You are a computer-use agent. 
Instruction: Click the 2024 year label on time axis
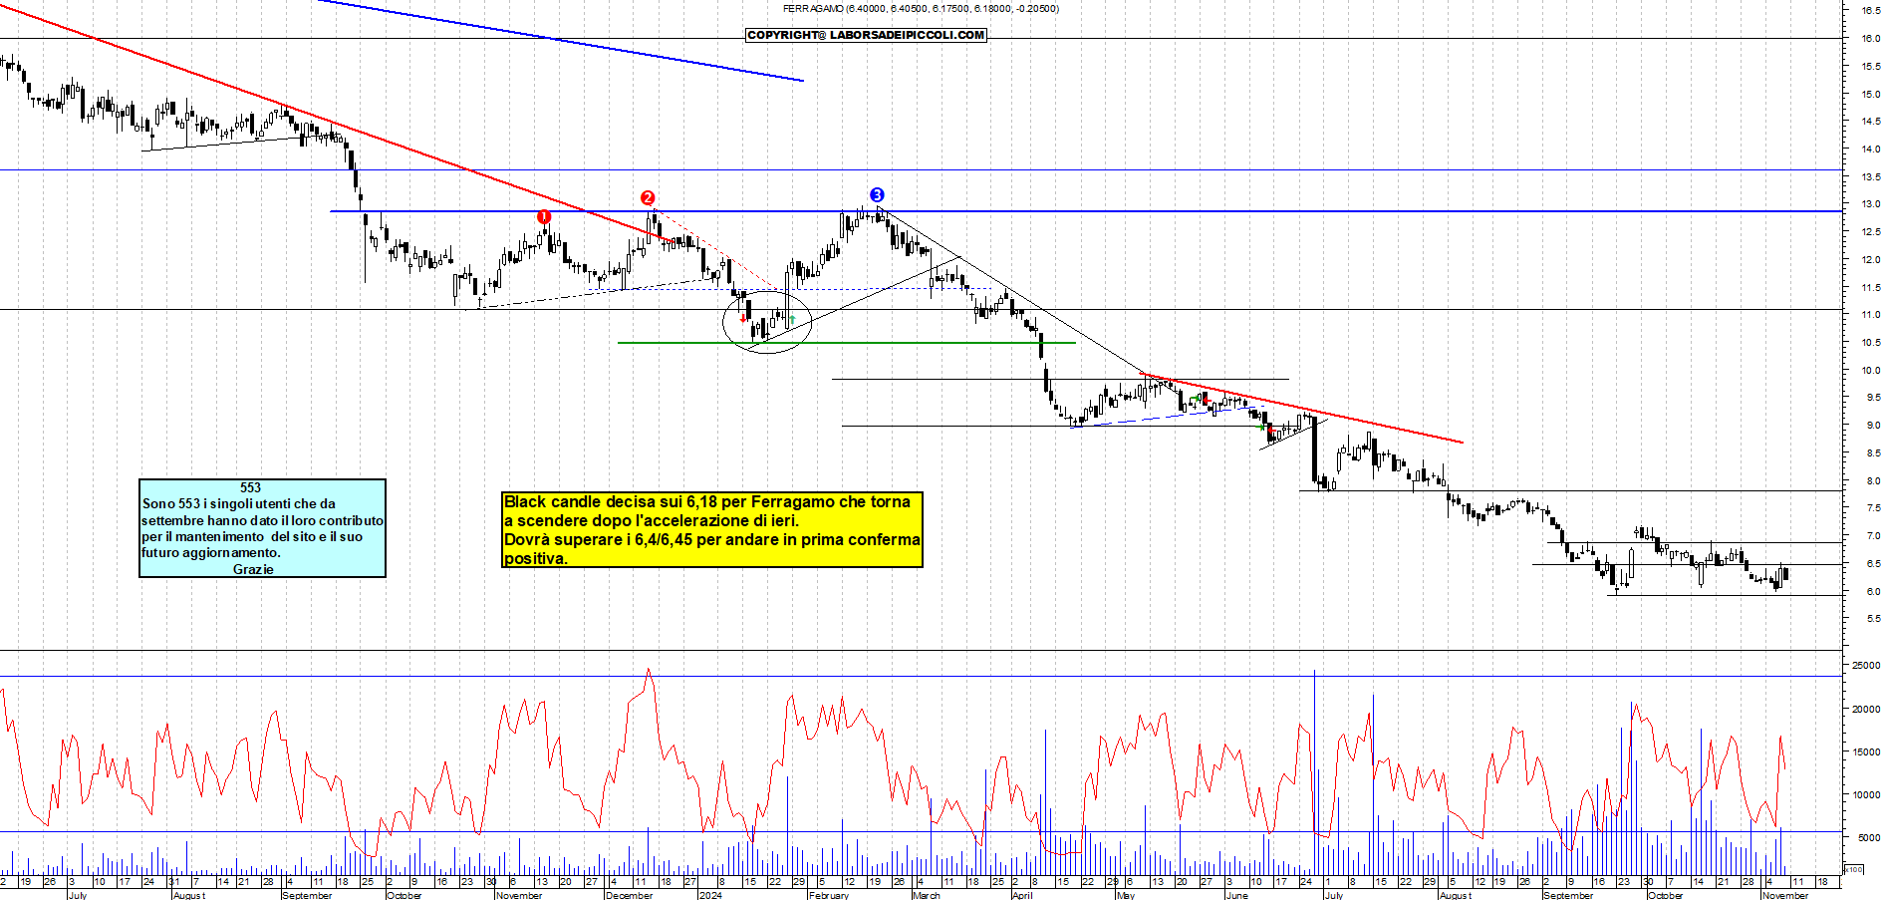point(710,895)
